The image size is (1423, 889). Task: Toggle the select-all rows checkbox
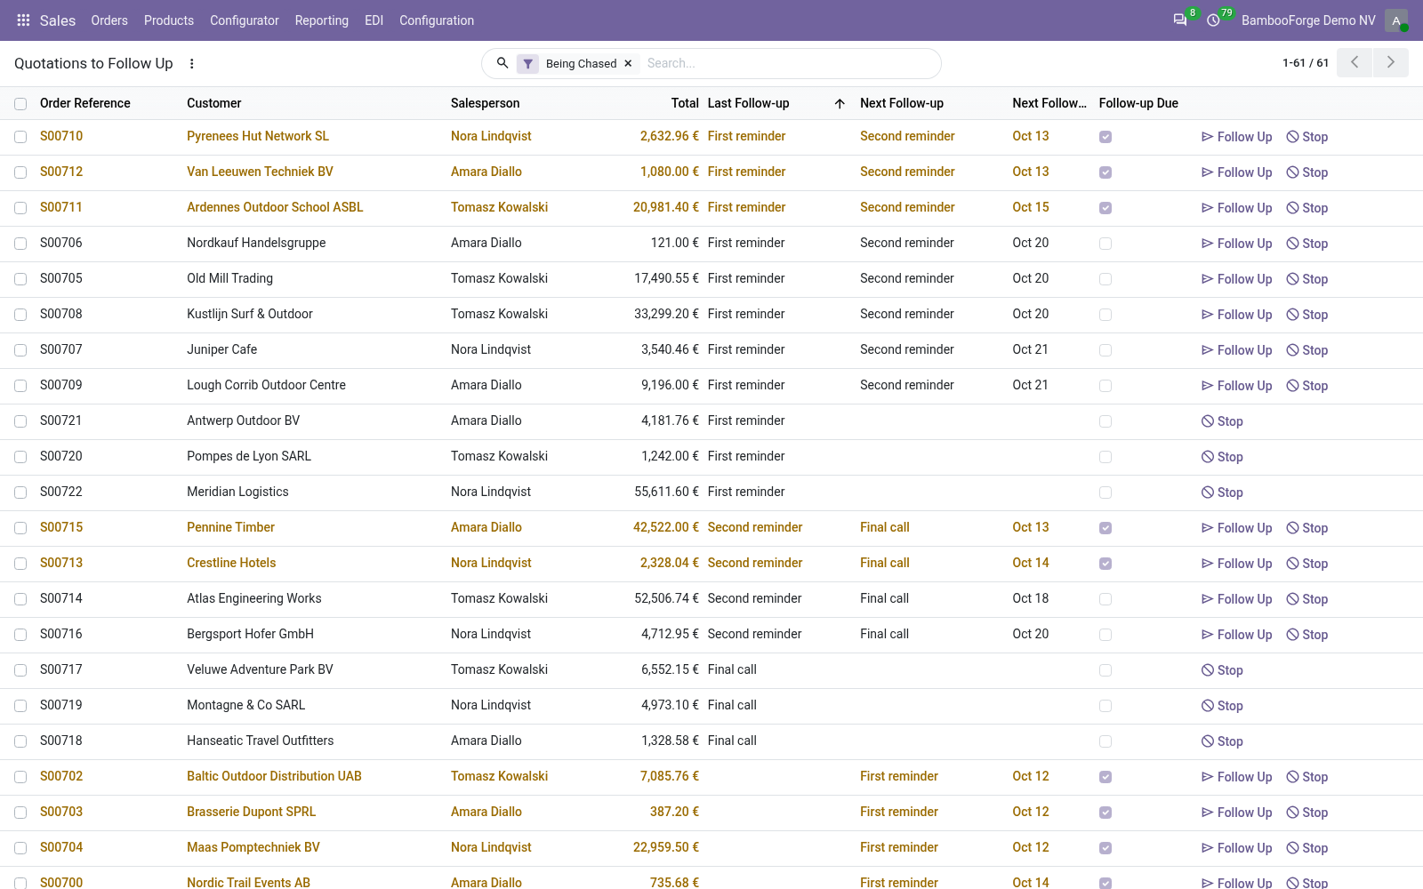tap(20, 104)
